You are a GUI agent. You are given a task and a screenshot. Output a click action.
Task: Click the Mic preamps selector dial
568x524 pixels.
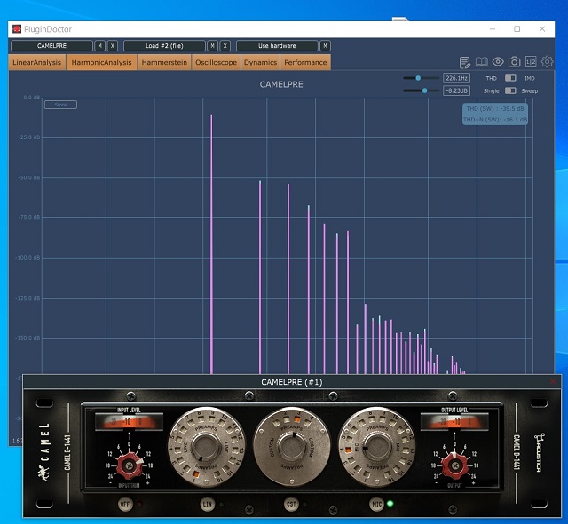tap(376, 447)
